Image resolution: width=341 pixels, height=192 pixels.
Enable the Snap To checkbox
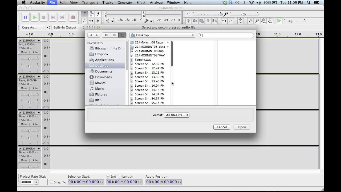[51, 182]
